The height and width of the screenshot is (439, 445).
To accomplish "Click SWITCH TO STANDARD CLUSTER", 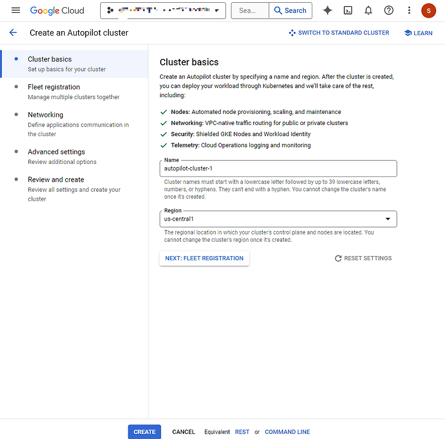I will 339,33.
